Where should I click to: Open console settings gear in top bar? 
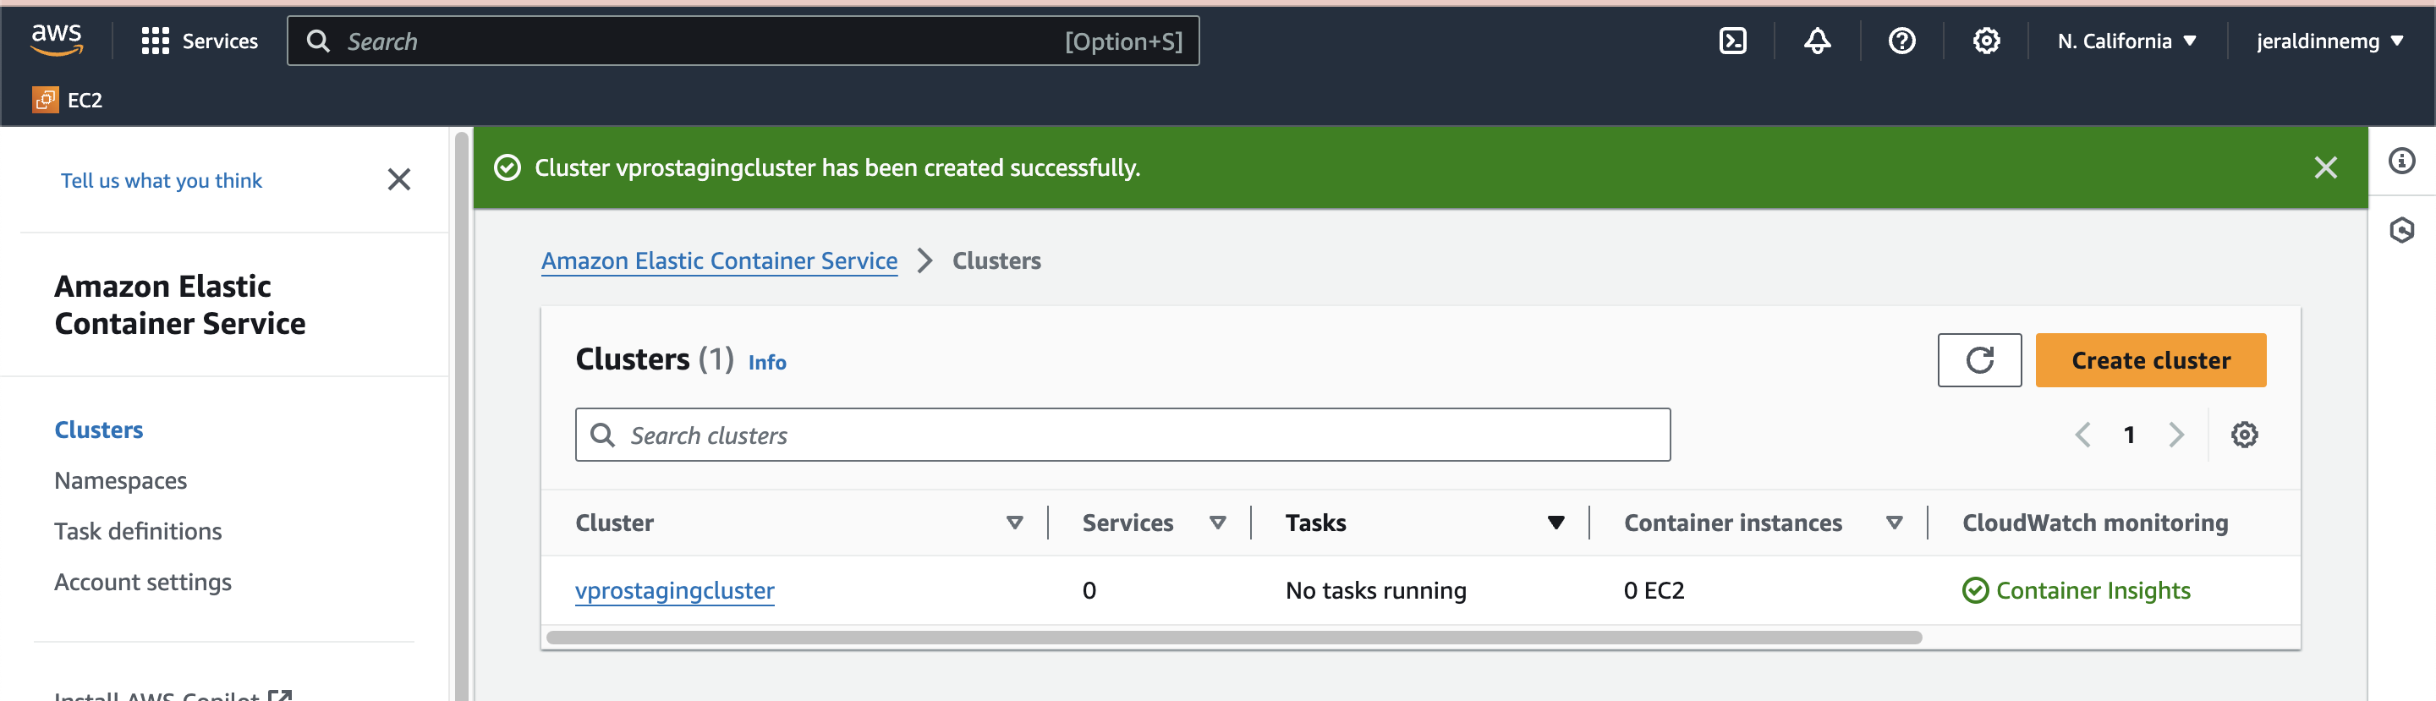[1986, 41]
